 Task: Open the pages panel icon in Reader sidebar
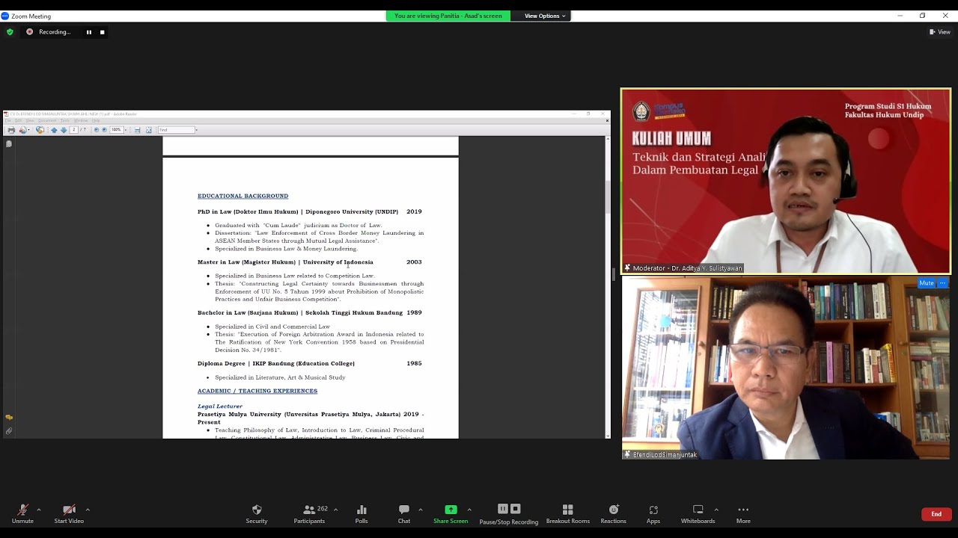(x=9, y=143)
